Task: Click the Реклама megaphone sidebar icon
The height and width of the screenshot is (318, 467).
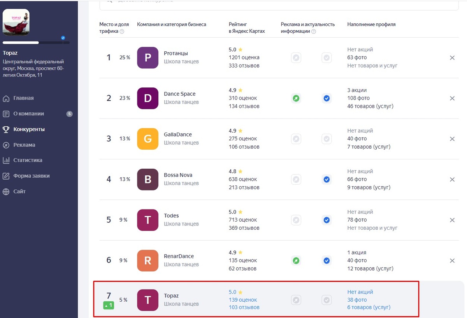Action: (x=6, y=145)
